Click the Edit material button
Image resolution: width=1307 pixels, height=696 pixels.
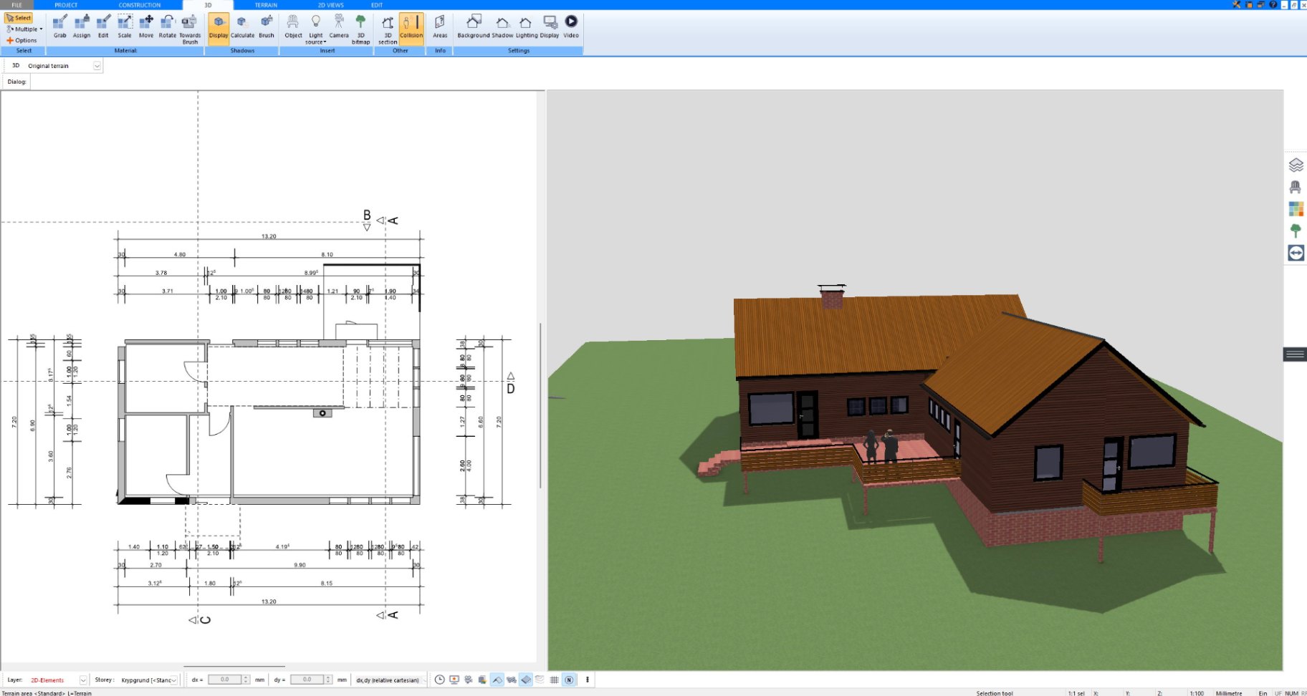tap(103, 27)
